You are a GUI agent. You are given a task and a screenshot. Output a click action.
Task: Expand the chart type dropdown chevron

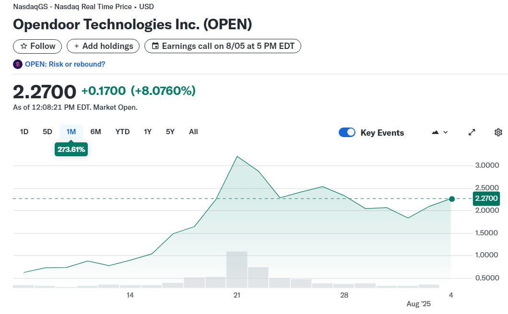[x=446, y=132]
